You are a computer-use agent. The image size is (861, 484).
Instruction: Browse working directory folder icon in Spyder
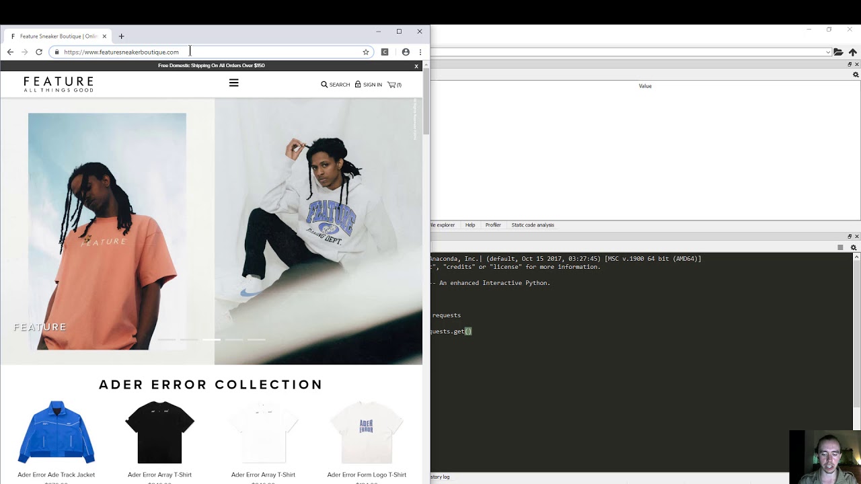[838, 52]
